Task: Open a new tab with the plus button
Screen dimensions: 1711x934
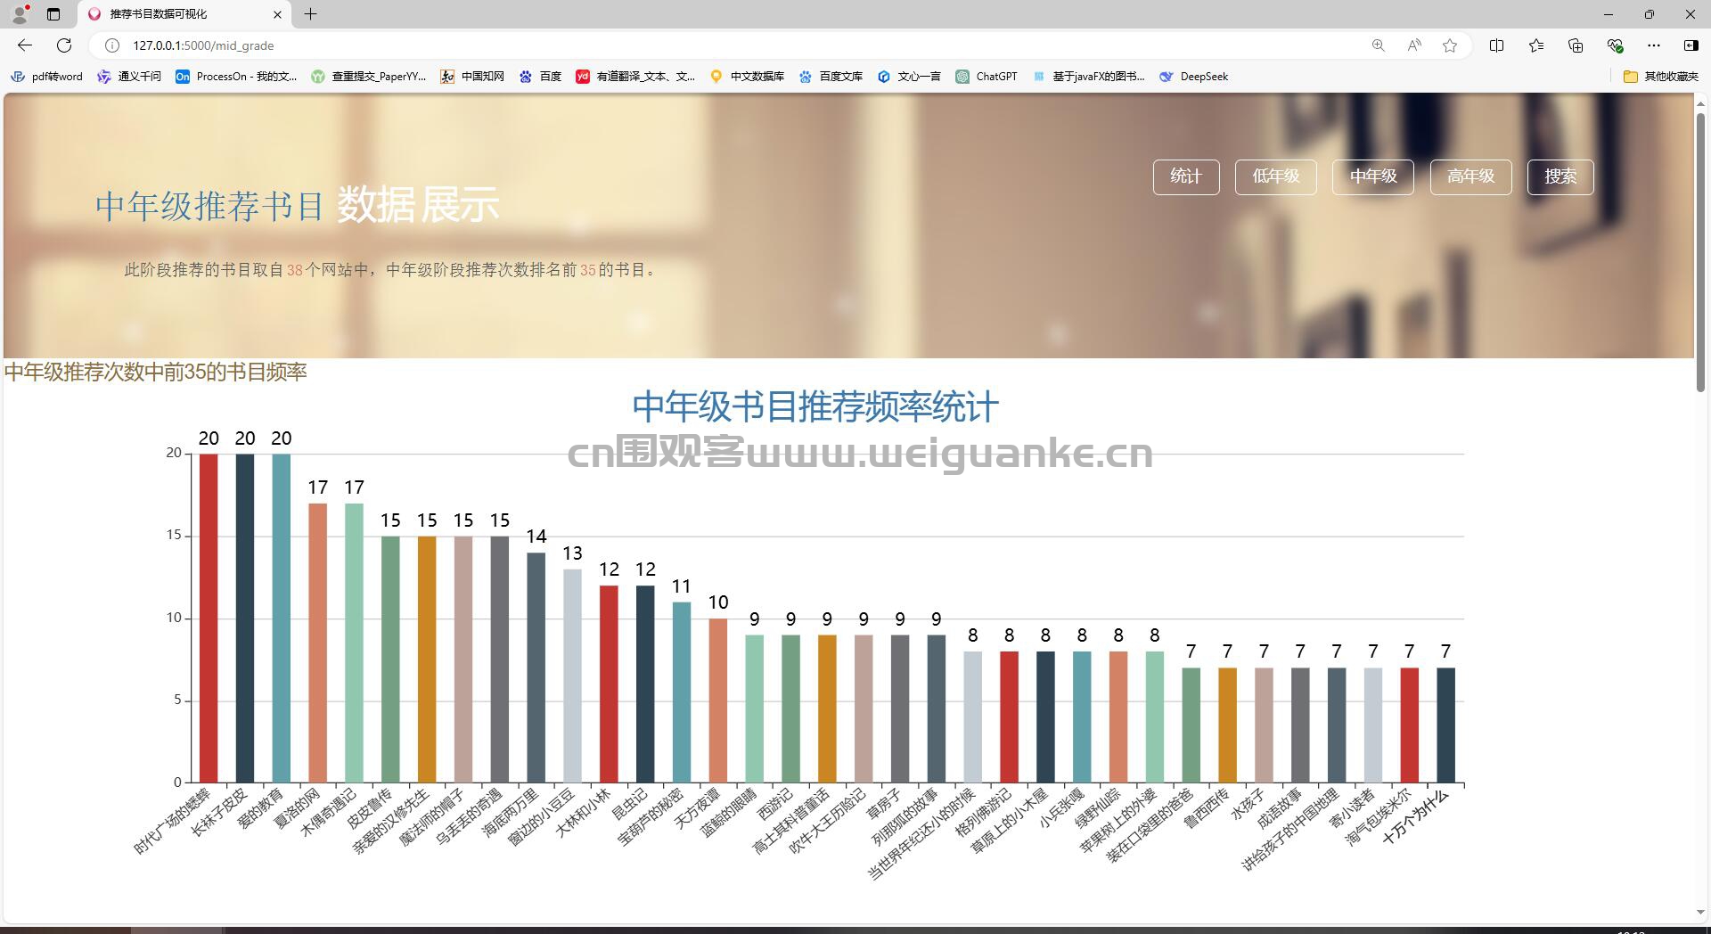Action: pos(310,14)
